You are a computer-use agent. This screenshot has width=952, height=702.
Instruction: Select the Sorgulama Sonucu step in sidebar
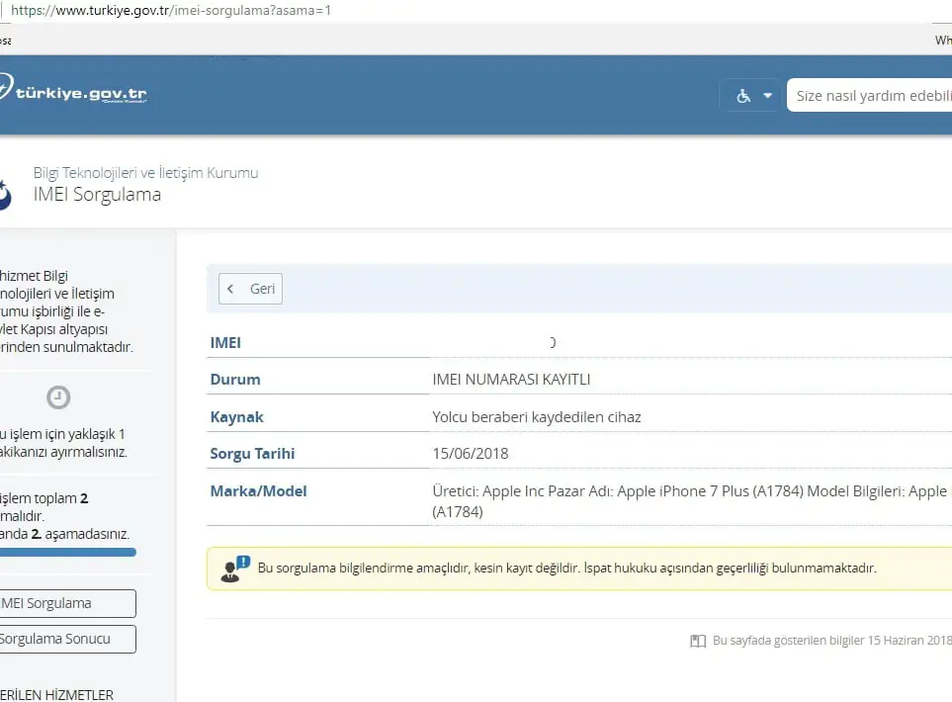pyautogui.click(x=64, y=639)
